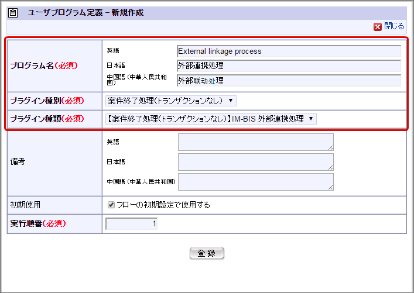Select the Chinese 備考 text area
This screenshot has width=414, height=293.
click(x=255, y=181)
